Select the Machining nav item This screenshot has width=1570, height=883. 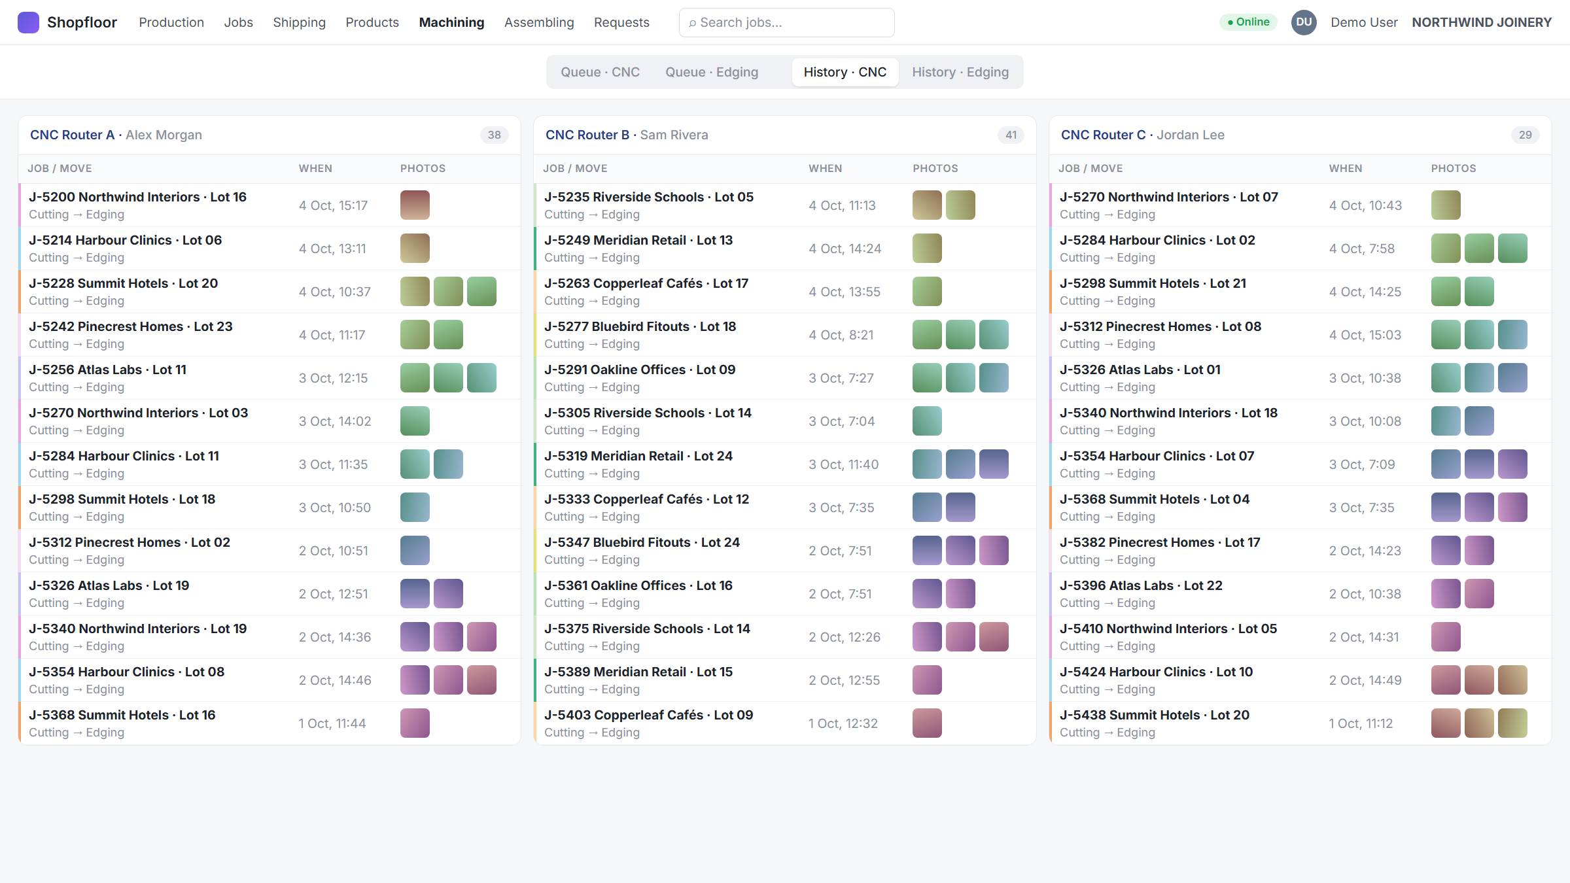click(x=451, y=22)
